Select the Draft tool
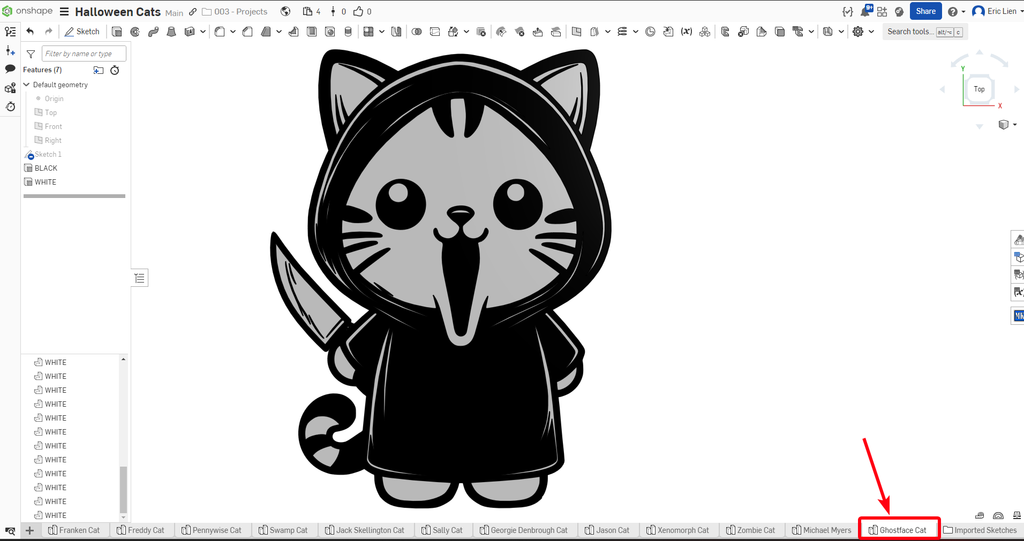This screenshot has width=1024, height=541. 266,32
